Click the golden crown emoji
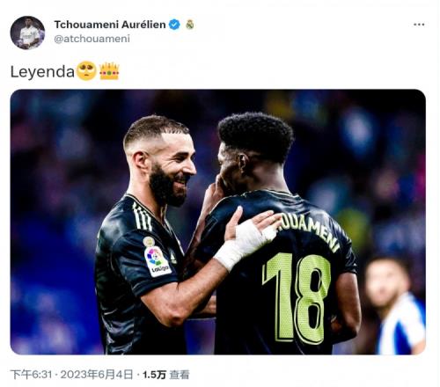440x387 pixels. click(x=109, y=71)
